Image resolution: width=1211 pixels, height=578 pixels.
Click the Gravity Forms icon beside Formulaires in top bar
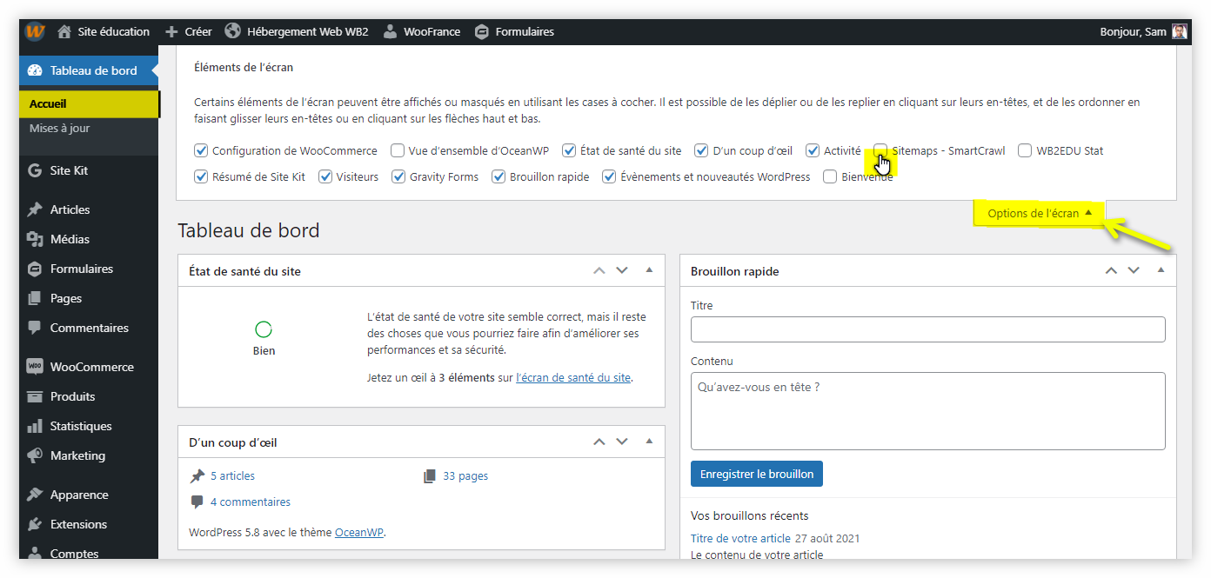pyautogui.click(x=482, y=32)
